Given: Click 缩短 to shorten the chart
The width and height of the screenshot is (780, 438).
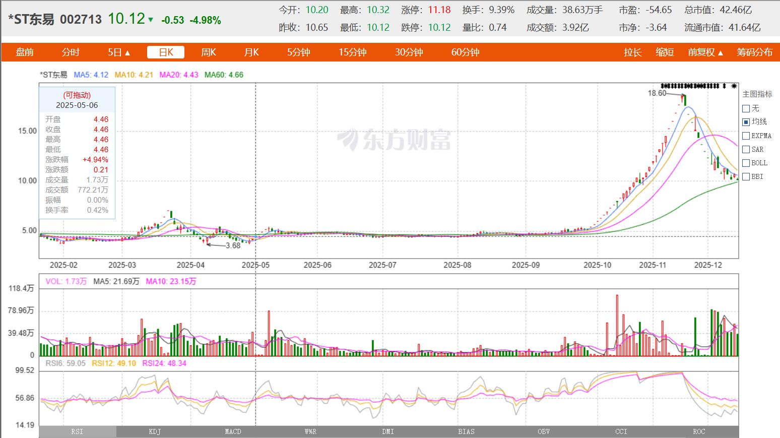Looking at the screenshot, I should click(x=665, y=52).
